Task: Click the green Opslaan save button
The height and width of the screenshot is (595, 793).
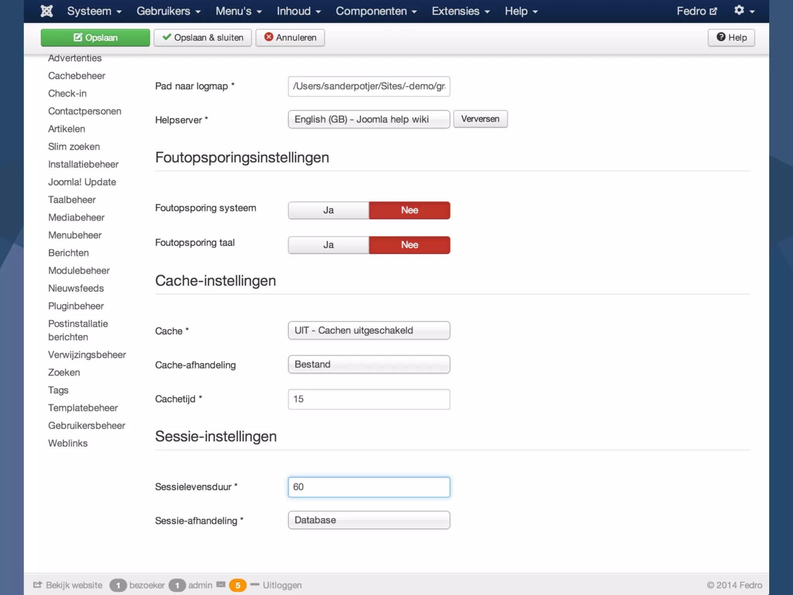Action: pyautogui.click(x=95, y=38)
